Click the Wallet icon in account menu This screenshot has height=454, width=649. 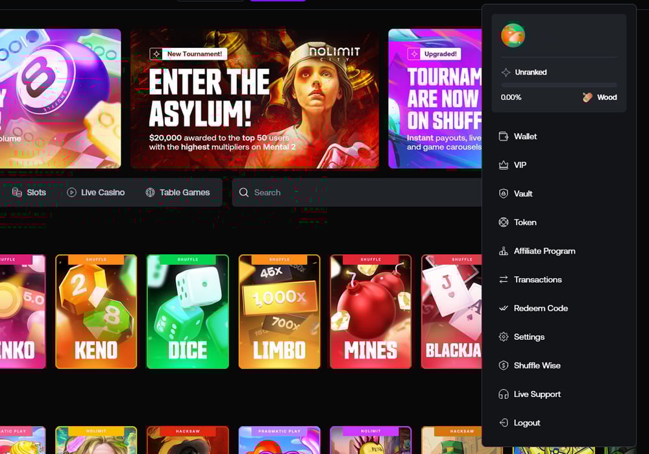[503, 136]
